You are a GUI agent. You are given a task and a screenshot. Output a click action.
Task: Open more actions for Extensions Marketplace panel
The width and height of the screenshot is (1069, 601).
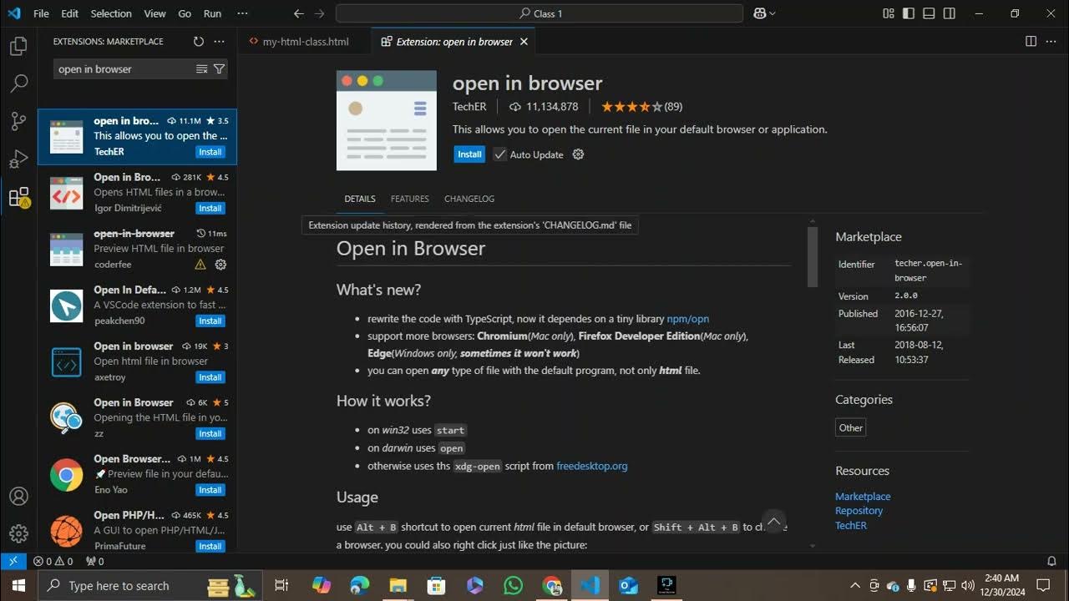219,41
